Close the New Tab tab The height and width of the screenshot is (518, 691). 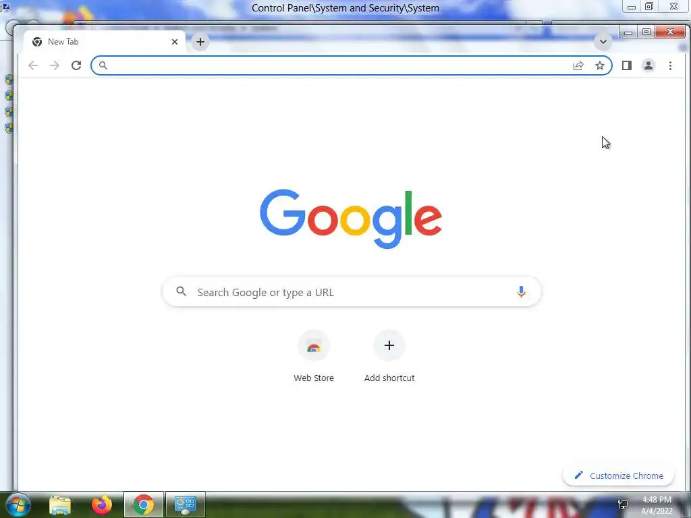click(x=175, y=42)
